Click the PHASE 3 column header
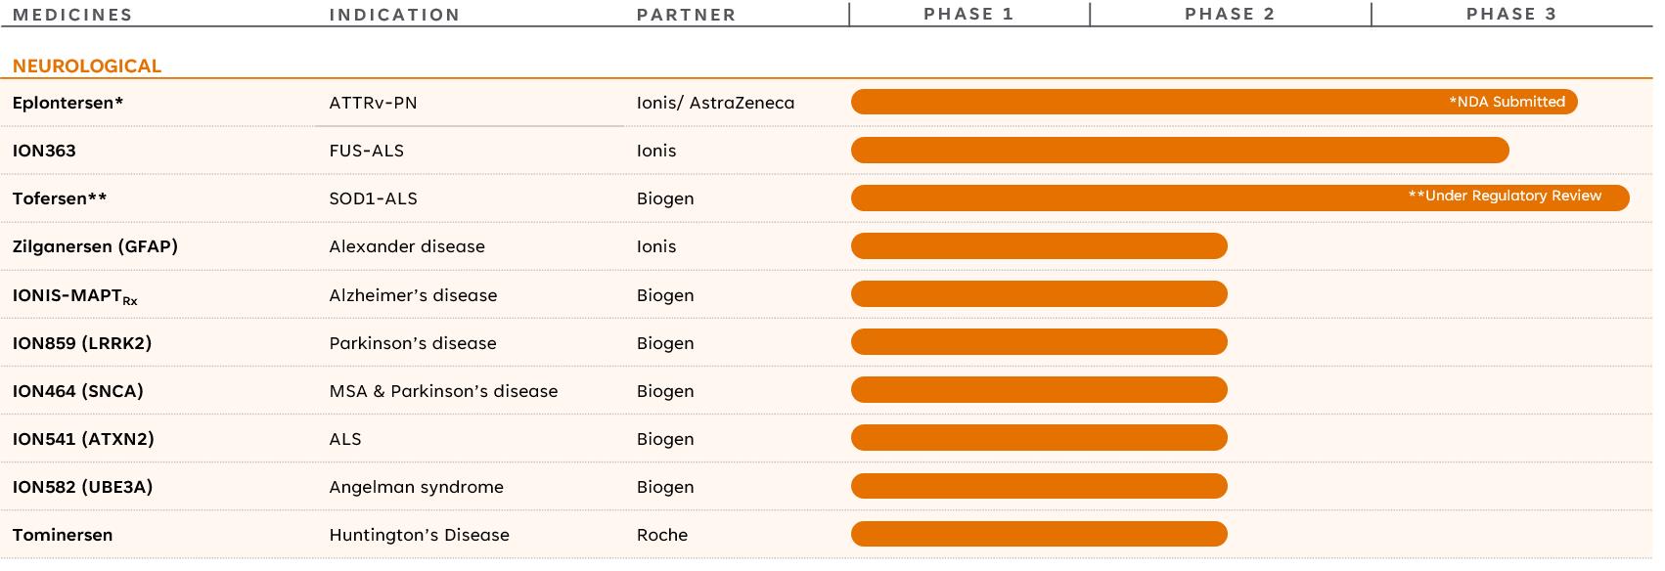Viewport: 1665px width, 571px height. 1510,14
